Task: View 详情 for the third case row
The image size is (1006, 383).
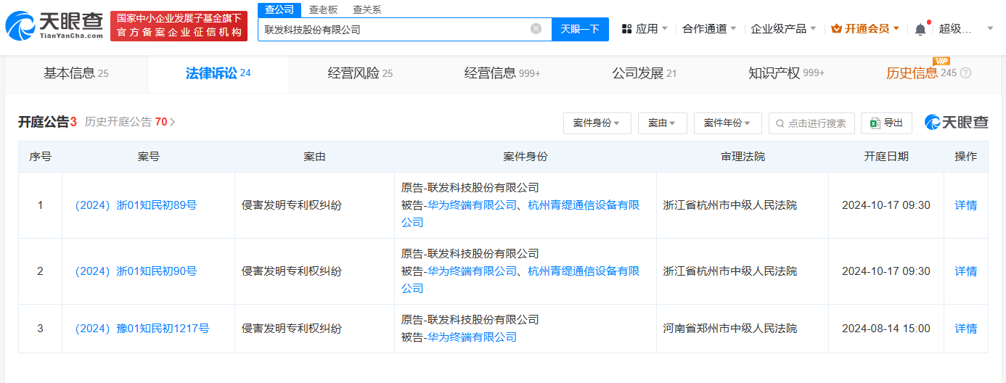Action: point(965,329)
